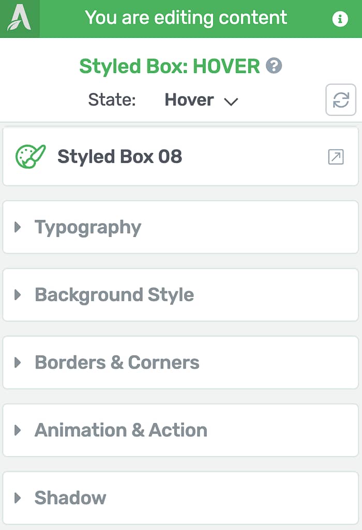Expand the Animation & Action triangle
362x530 pixels.
18,430
